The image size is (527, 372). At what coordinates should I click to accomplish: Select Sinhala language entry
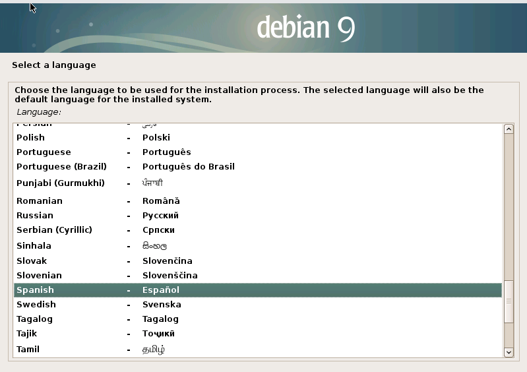258,245
